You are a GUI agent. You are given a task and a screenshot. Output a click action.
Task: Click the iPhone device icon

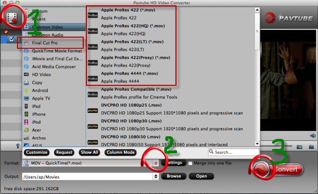point(26,114)
